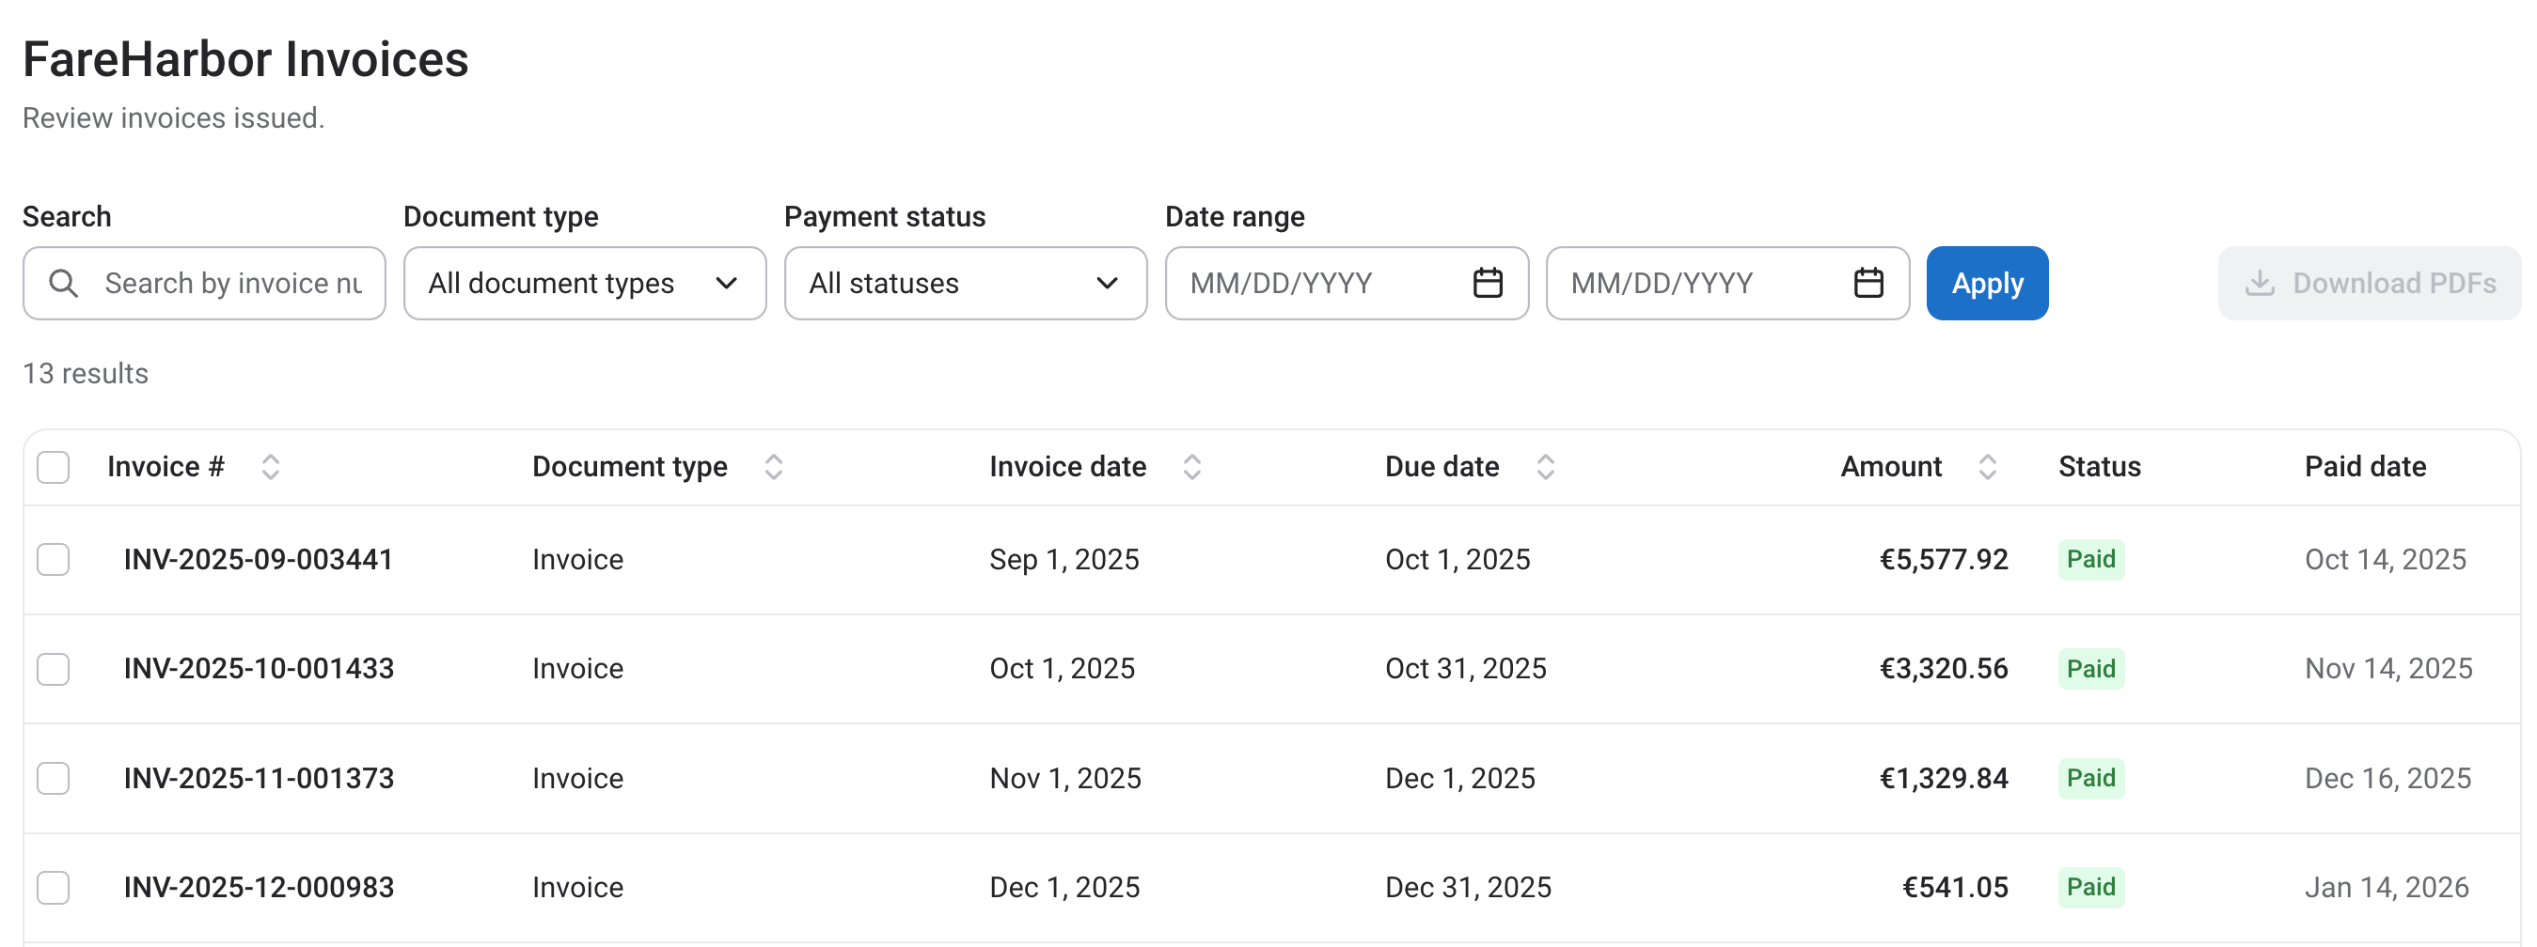2537x947 pixels.
Task: Check the INV-2025-11-001373 row checkbox
Action: pyautogui.click(x=54, y=778)
